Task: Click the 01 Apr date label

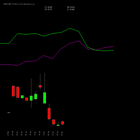Action: click(17, 133)
